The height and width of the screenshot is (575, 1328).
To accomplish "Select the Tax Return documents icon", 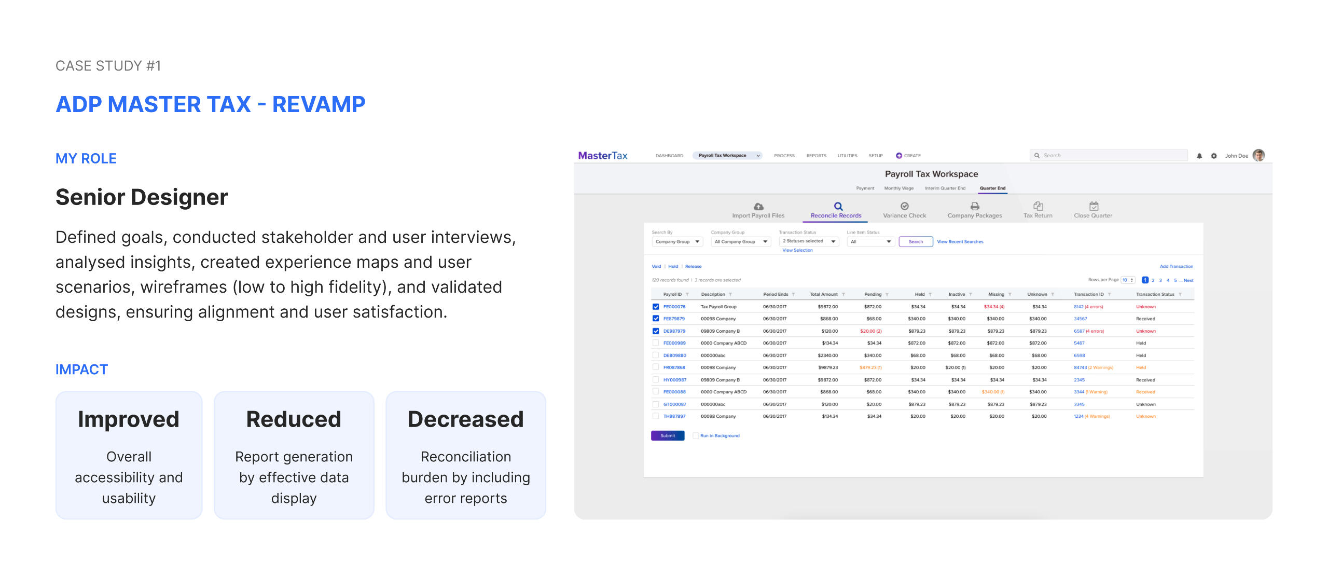I will (1037, 206).
